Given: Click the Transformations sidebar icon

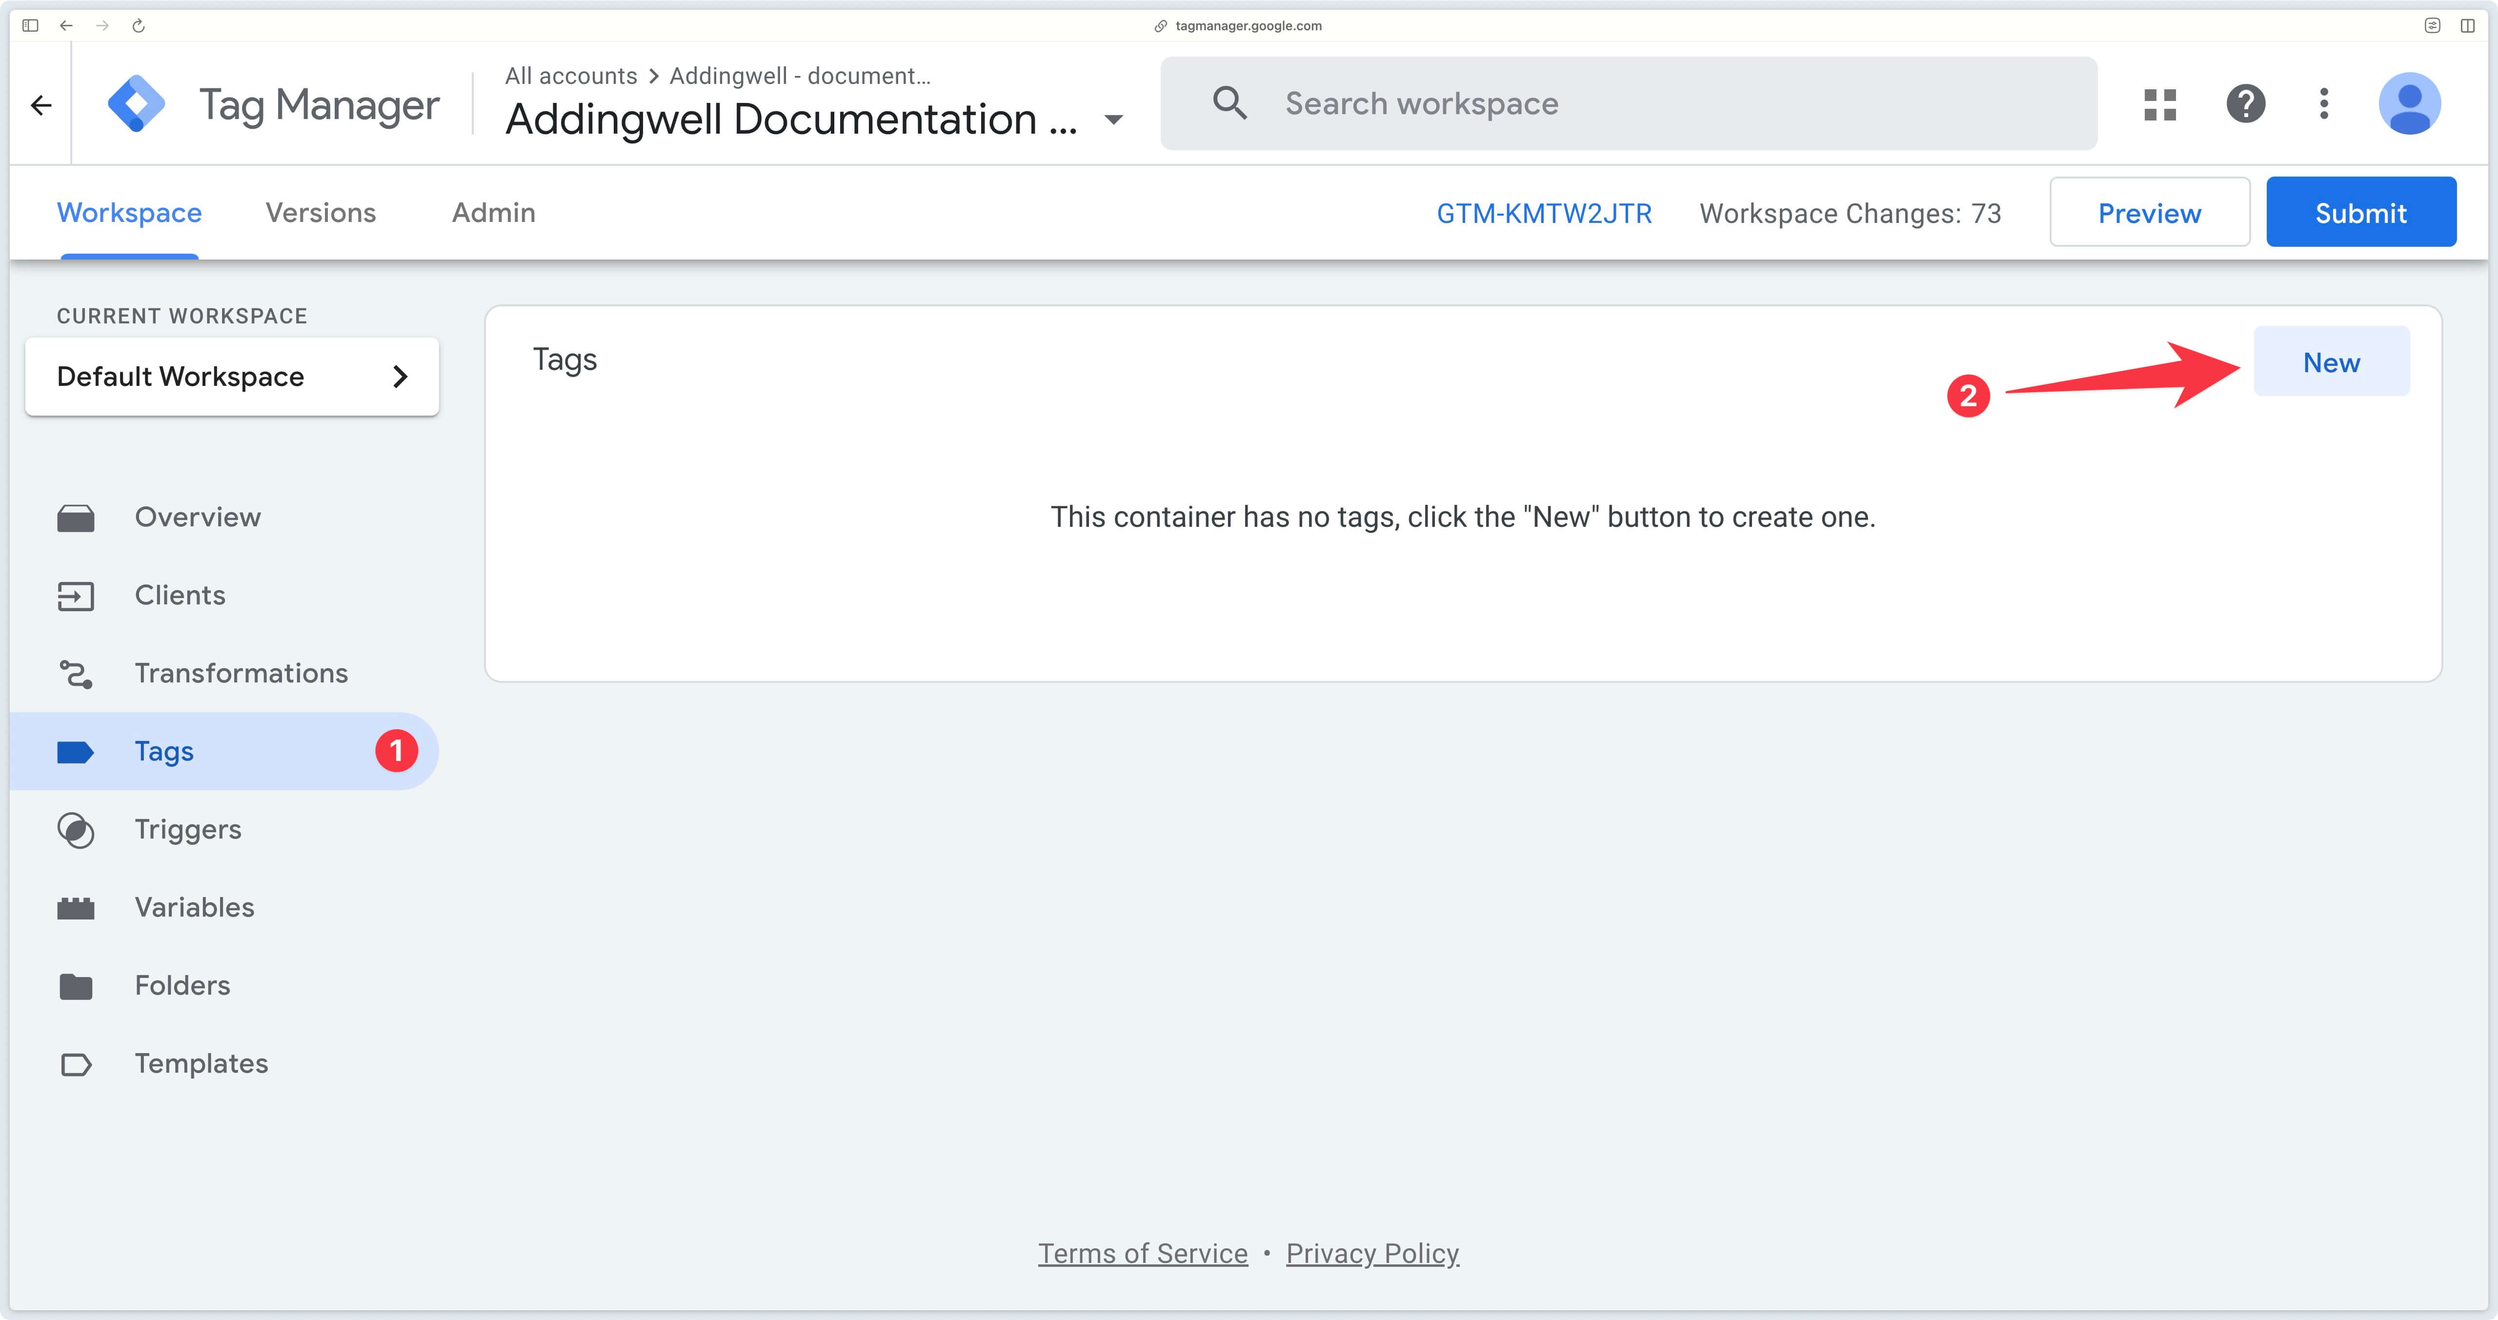Looking at the screenshot, I should 76,674.
